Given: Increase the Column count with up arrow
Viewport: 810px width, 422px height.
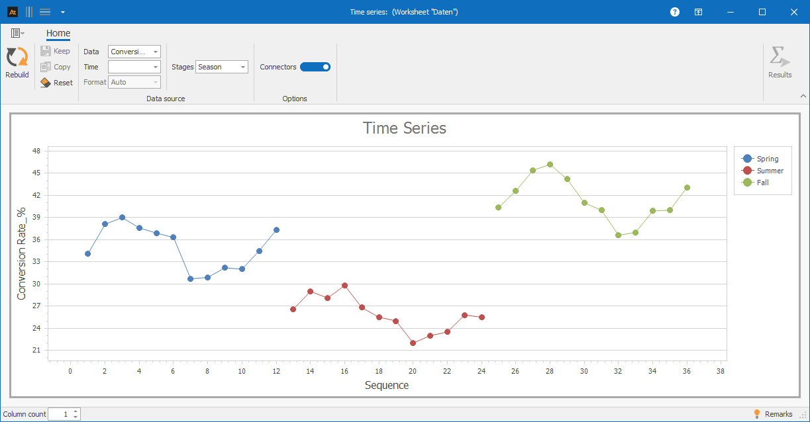Looking at the screenshot, I should click(x=76, y=411).
